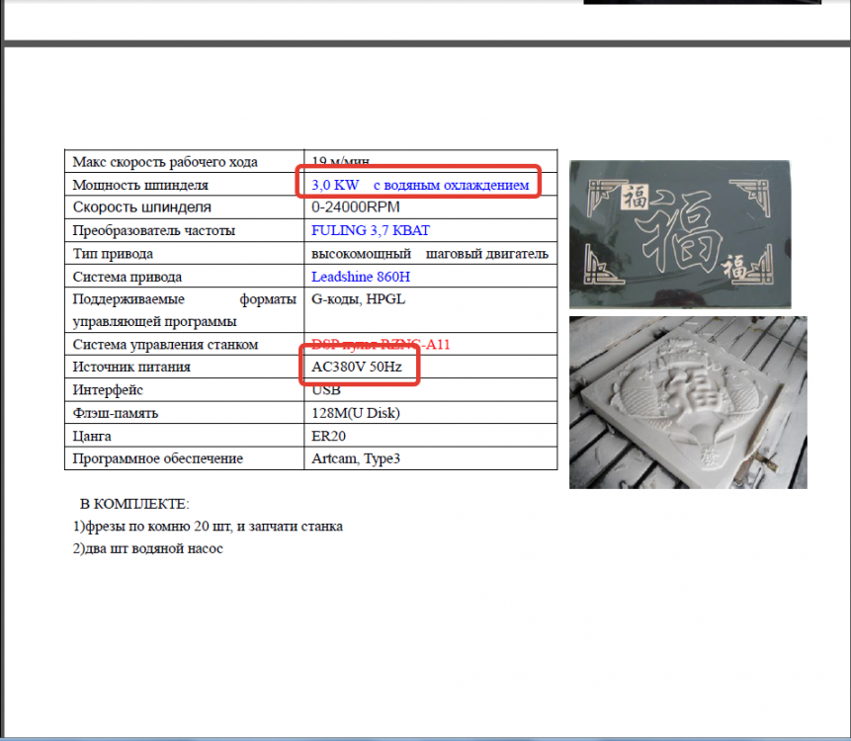Viewport: 851px width, 741px height.
Task: Click the blue text '3,0 KW с водяным охлаждением'
Action: click(x=420, y=185)
